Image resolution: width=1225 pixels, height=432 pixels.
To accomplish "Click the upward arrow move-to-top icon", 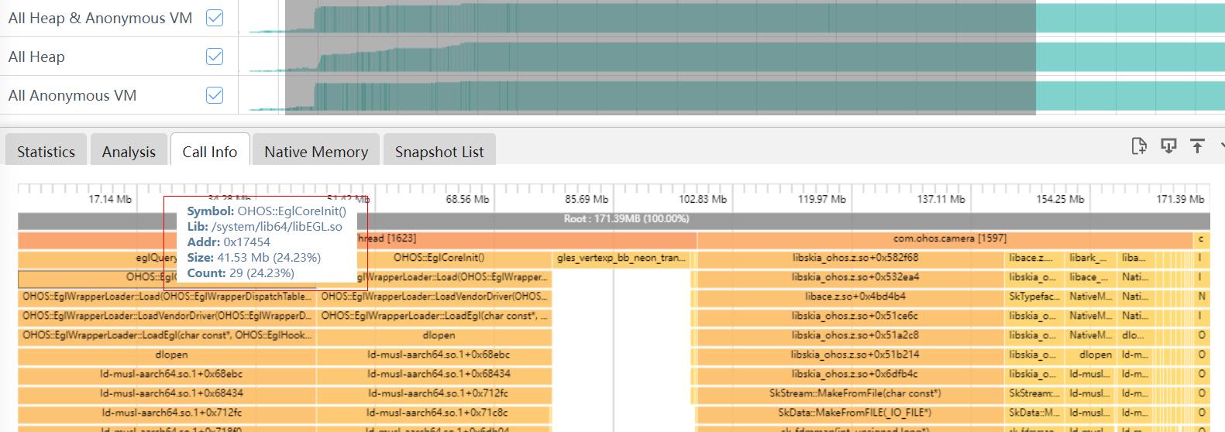I will (1197, 146).
